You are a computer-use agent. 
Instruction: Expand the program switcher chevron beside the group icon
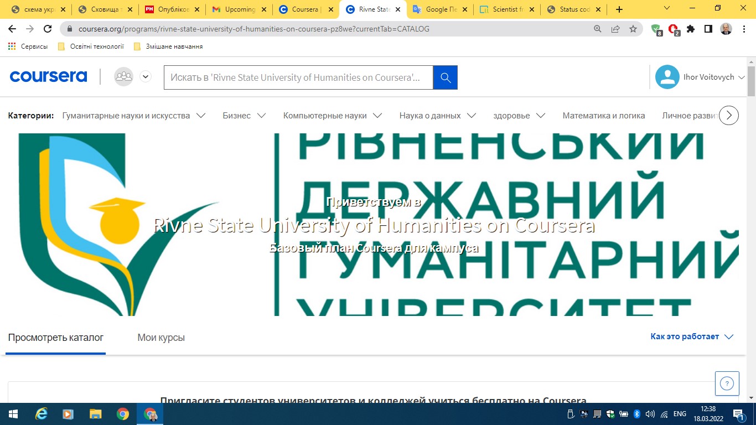(146, 76)
